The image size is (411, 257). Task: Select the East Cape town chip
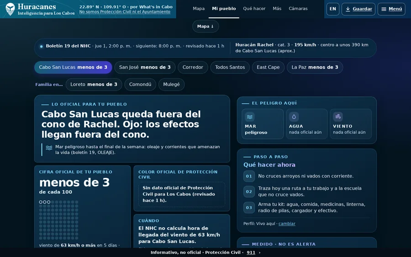[268, 67]
